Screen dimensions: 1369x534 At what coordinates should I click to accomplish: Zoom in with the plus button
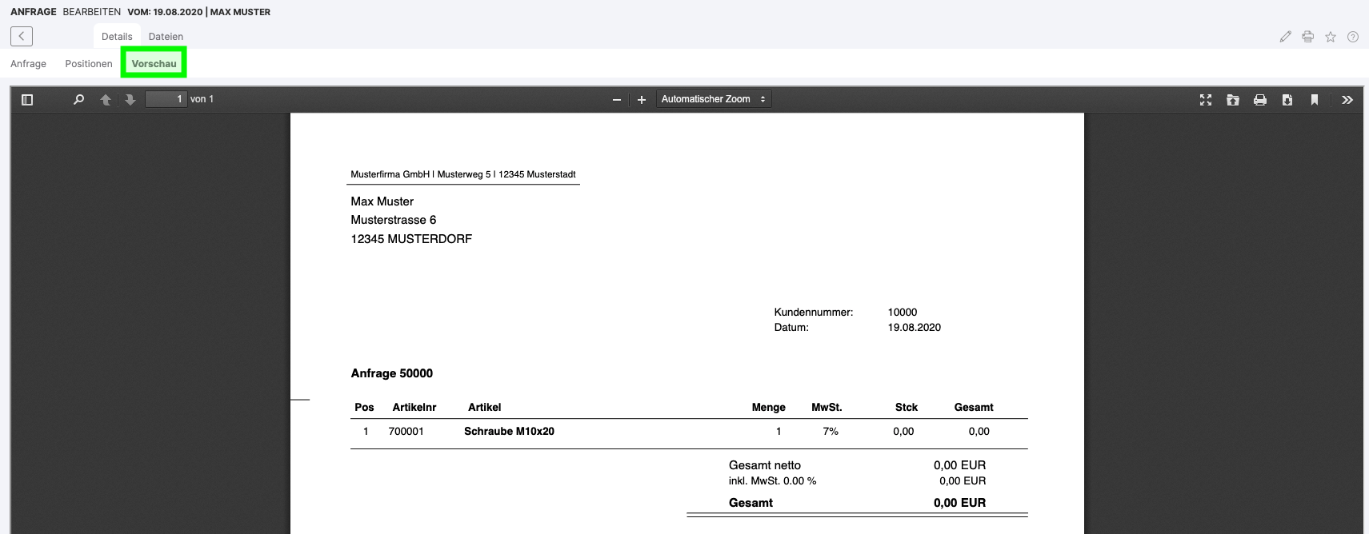(641, 100)
